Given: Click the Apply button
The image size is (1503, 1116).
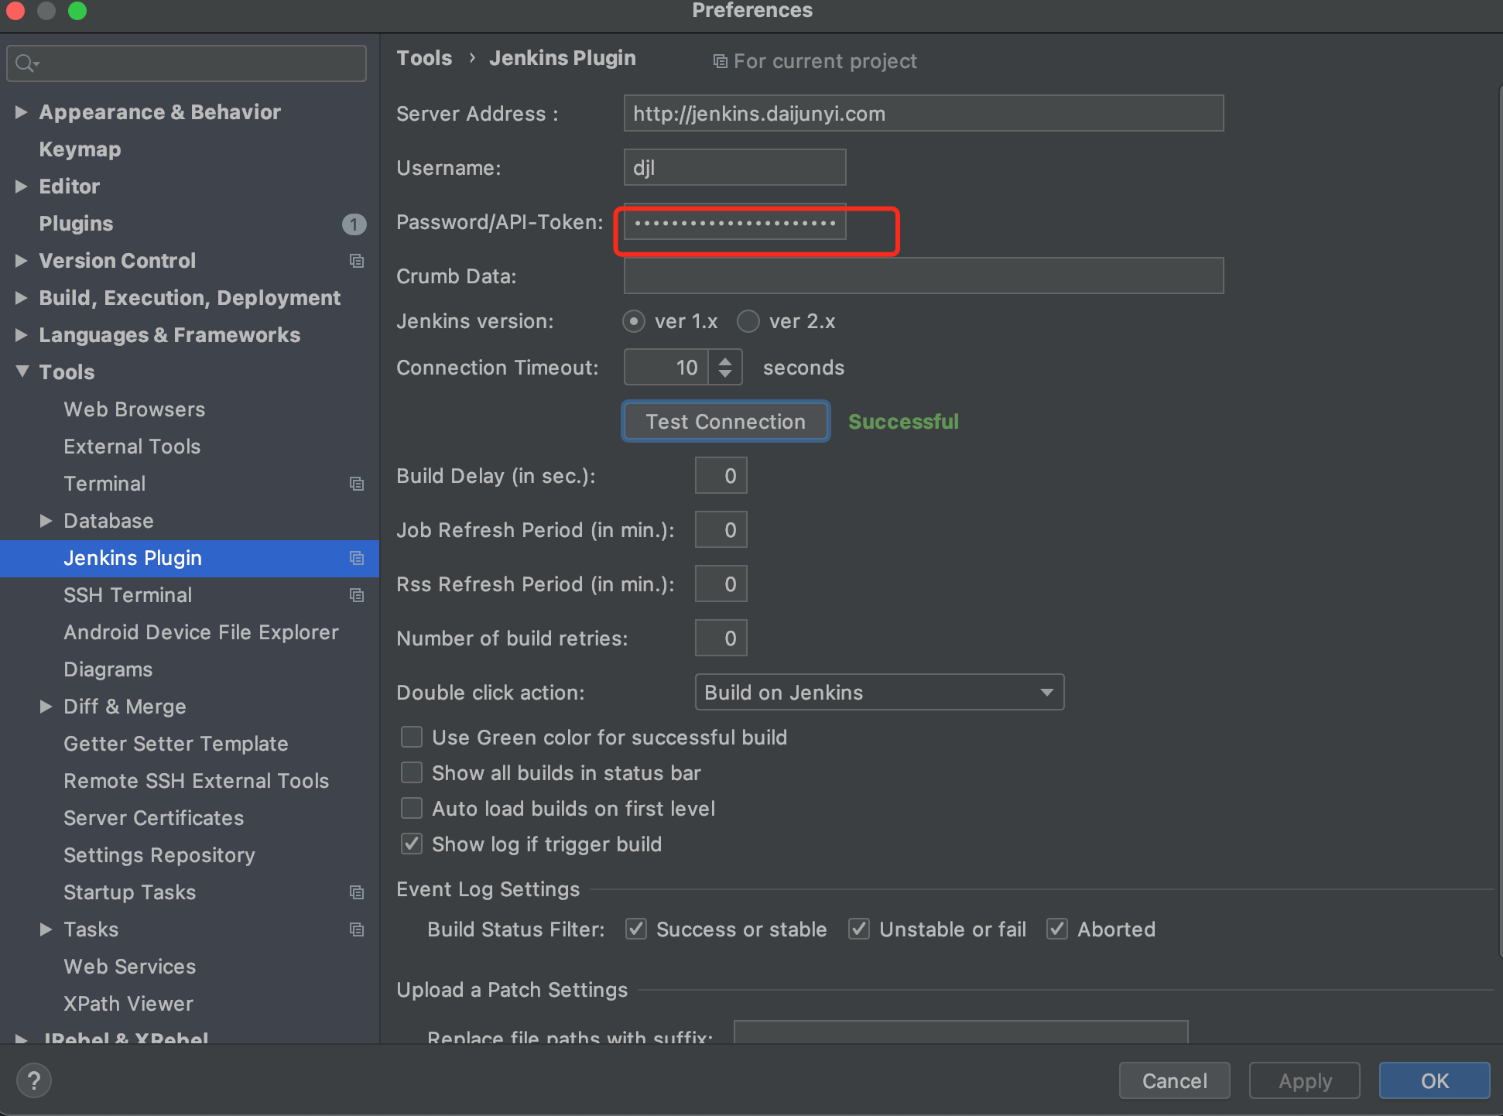Looking at the screenshot, I should pyautogui.click(x=1305, y=1080).
